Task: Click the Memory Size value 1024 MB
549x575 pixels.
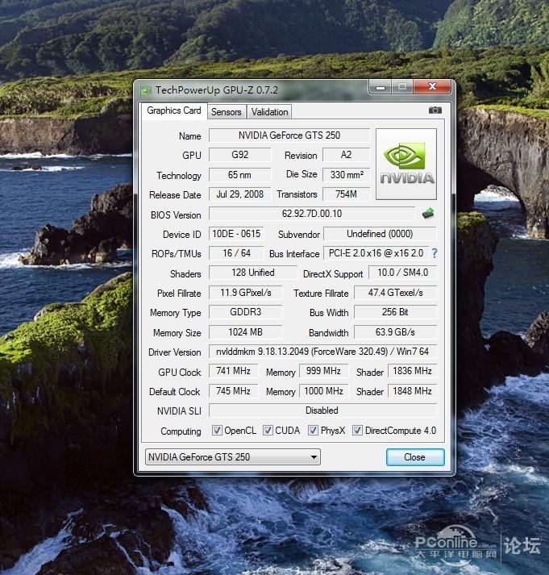Action: pos(246,332)
